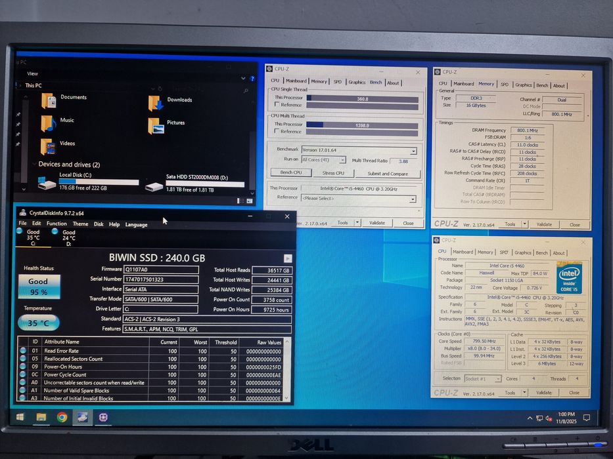
Task: Open the Language menu in CrystalDiskInfo
Action: [x=136, y=225]
